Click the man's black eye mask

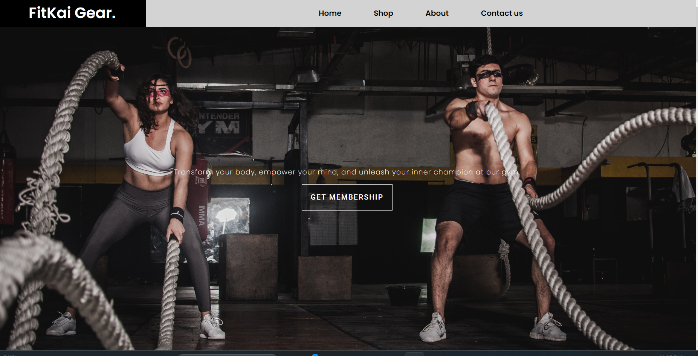pos(489,75)
